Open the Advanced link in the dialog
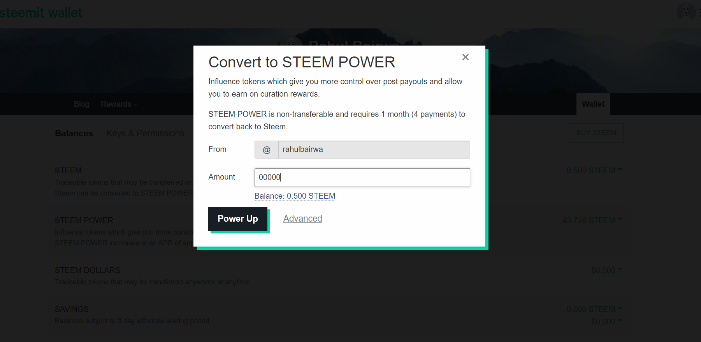 (302, 219)
